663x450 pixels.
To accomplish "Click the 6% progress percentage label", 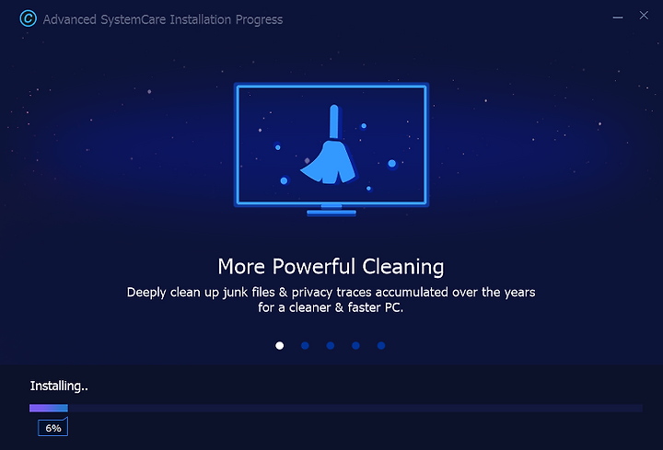I will (52, 428).
